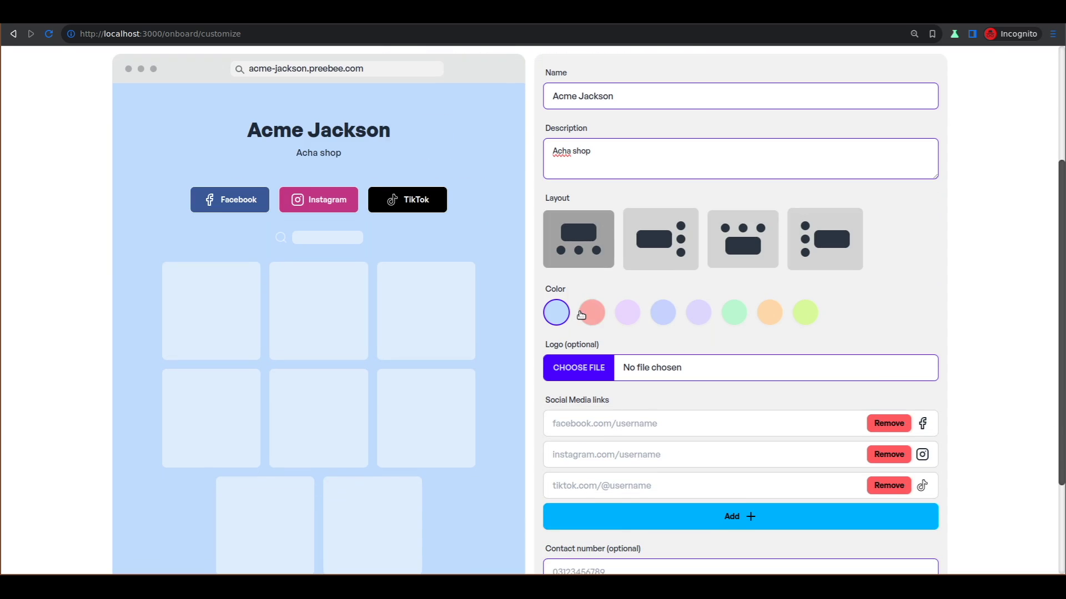Click the site info icon in the address bar
This screenshot has height=599, width=1066.
point(71,34)
